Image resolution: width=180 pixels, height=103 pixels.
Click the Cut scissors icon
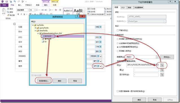8,9
